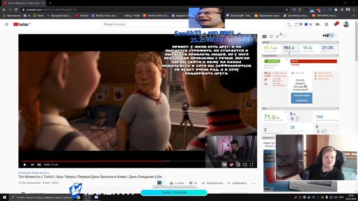Select vidIQ Twitter icon
358x201 pixels.
277,36
